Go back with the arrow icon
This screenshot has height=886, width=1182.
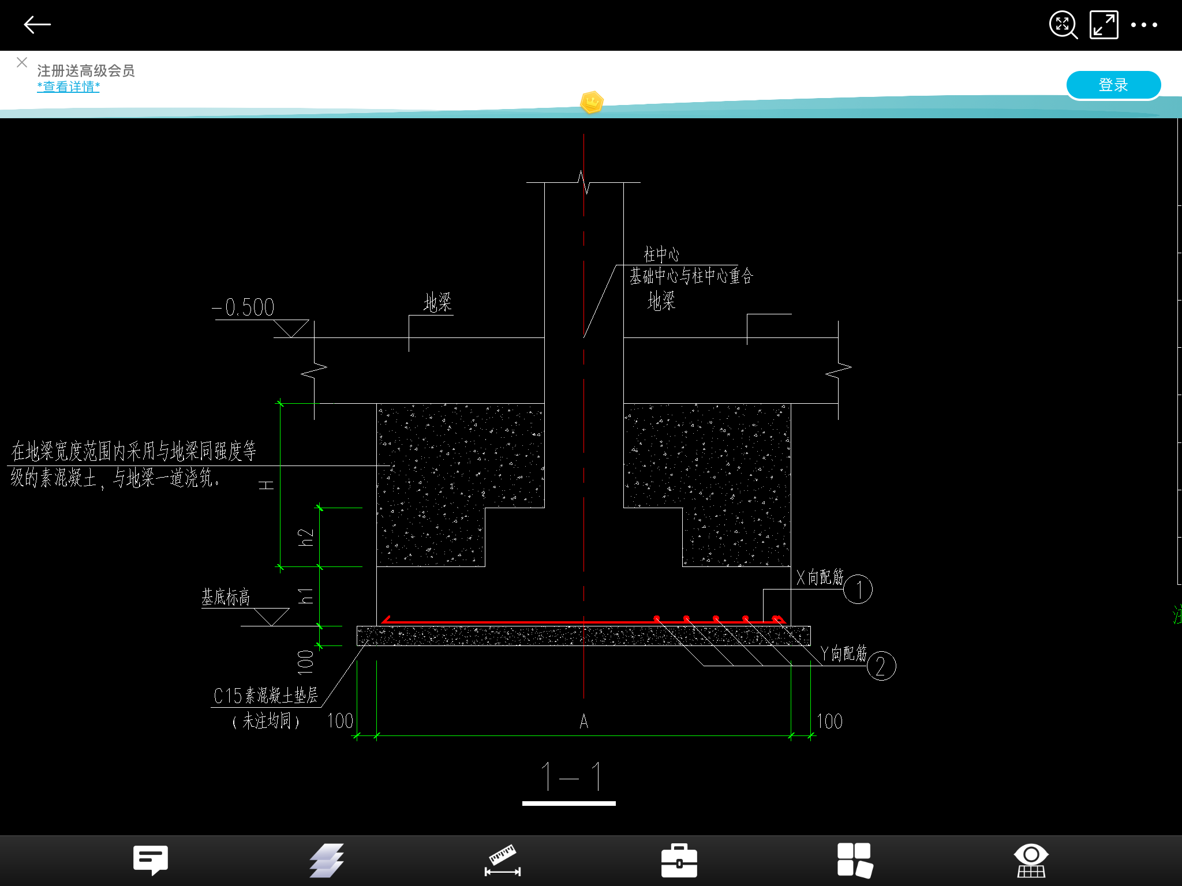pos(38,25)
